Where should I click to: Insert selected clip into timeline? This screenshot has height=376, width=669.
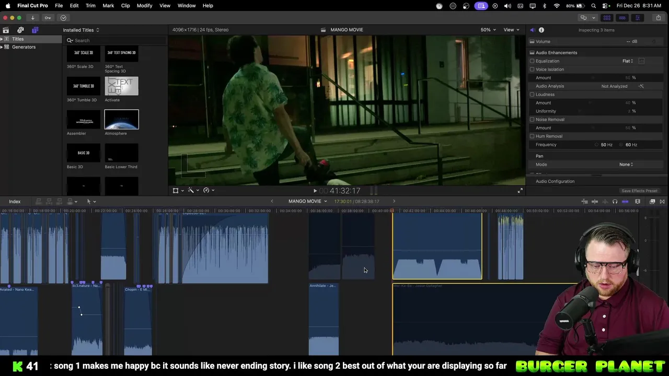(x=49, y=202)
